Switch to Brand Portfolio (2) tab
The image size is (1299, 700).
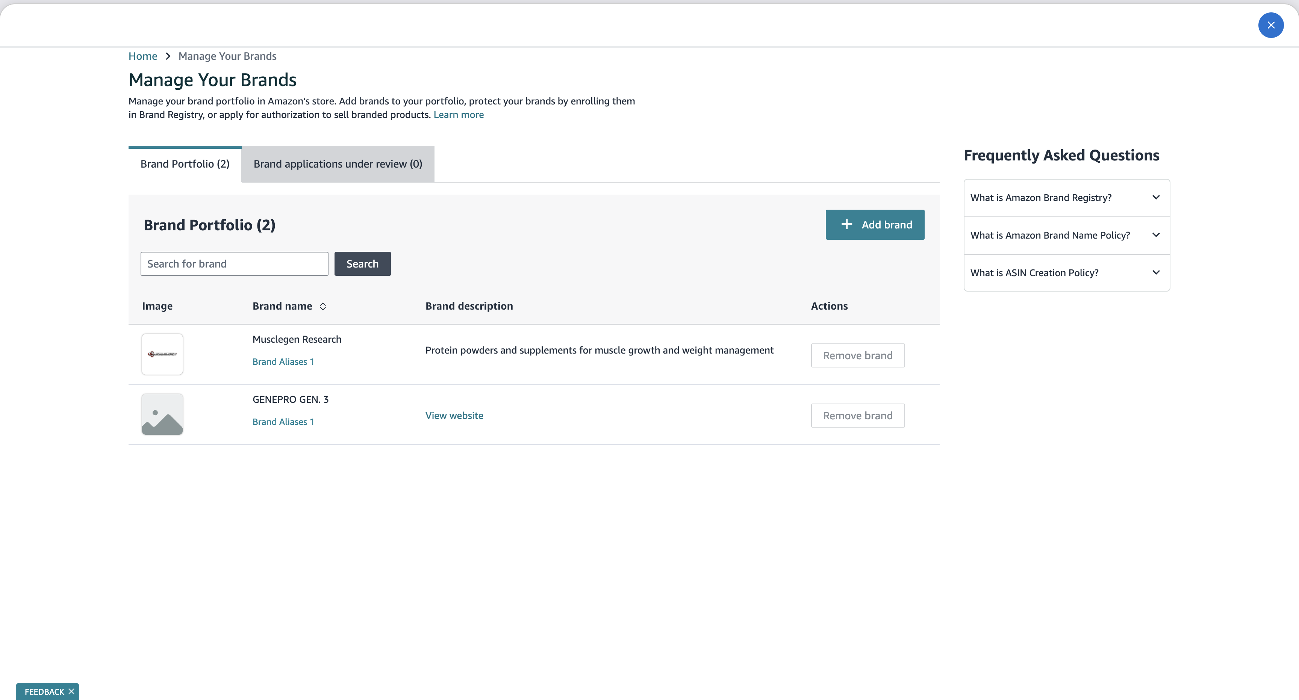(185, 164)
